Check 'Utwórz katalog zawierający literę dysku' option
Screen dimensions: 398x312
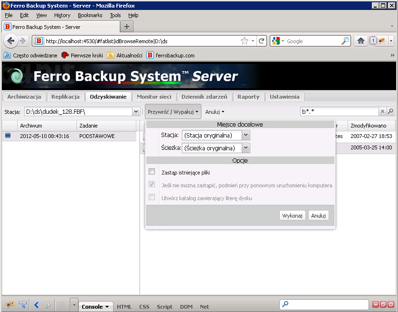(x=152, y=197)
